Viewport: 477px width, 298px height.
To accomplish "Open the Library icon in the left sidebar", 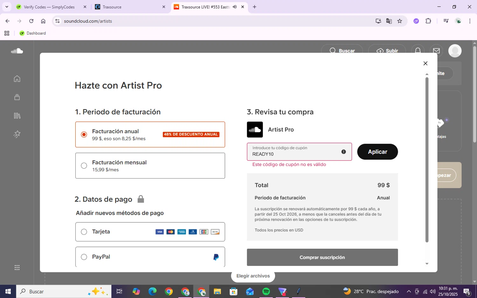I will [x=17, y=116].
